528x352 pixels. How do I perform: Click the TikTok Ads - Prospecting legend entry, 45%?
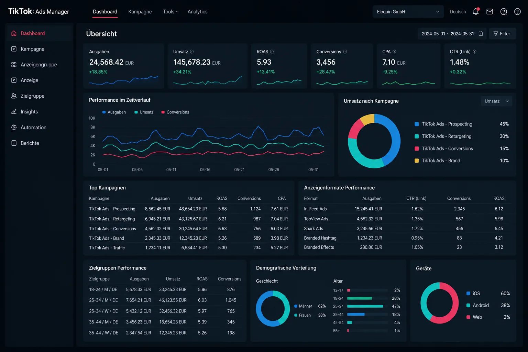pyautogui.click(x=462, y=124)
